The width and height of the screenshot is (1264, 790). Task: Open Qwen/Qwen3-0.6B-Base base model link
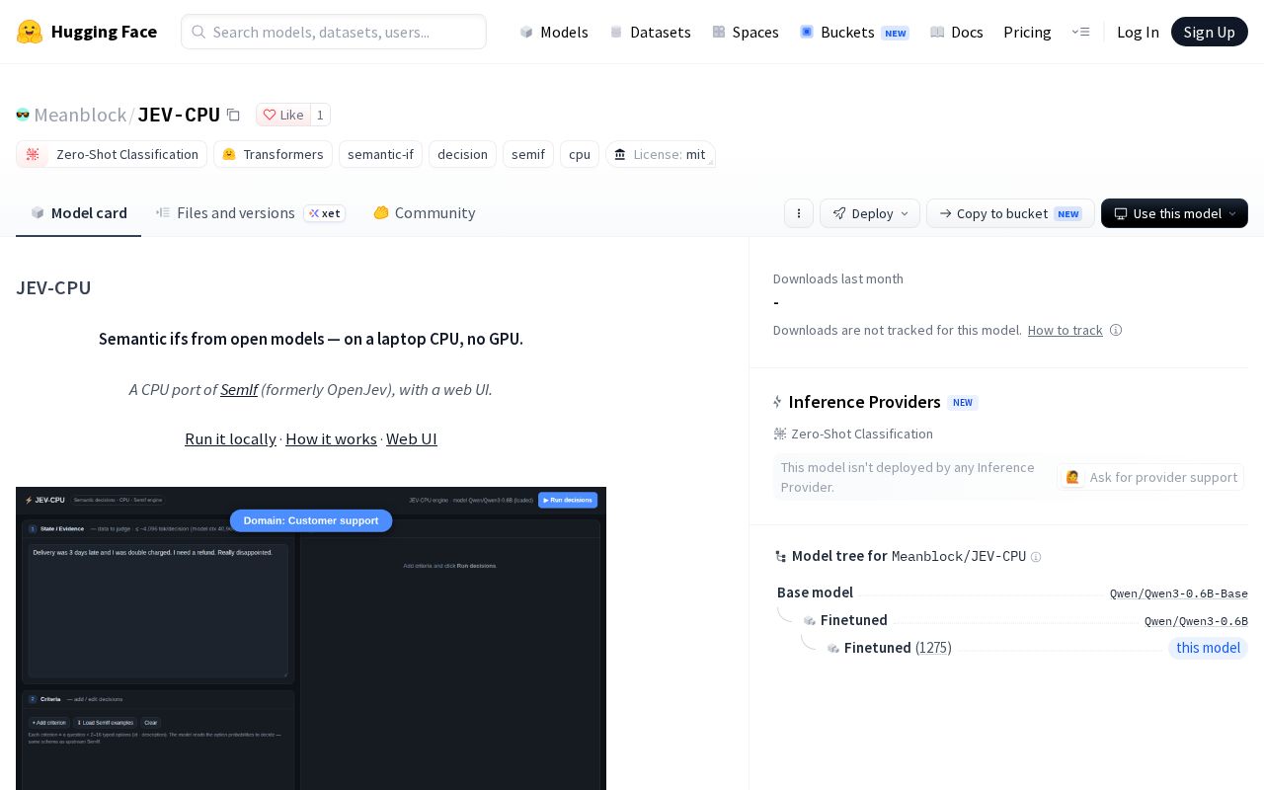(x=1179, y=593)
